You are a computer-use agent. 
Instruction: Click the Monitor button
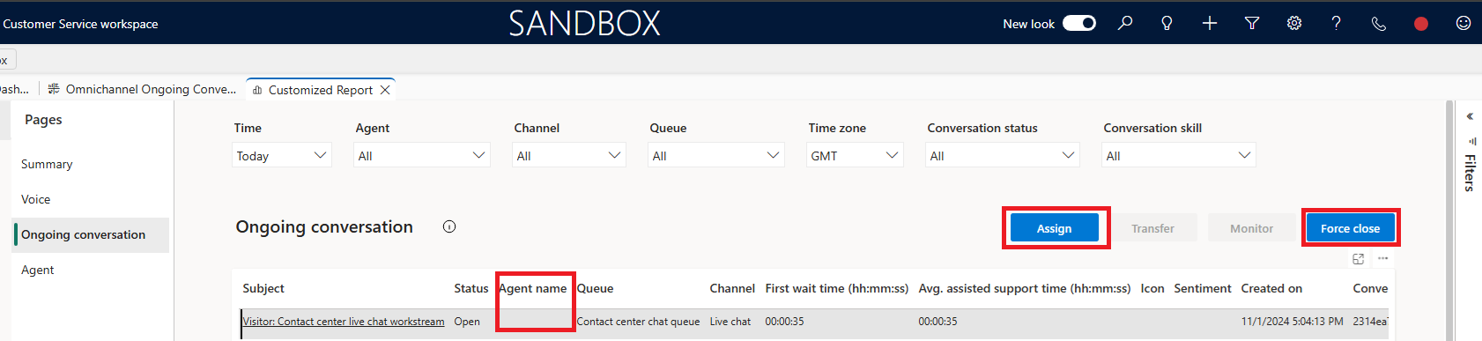[1251, 228]
